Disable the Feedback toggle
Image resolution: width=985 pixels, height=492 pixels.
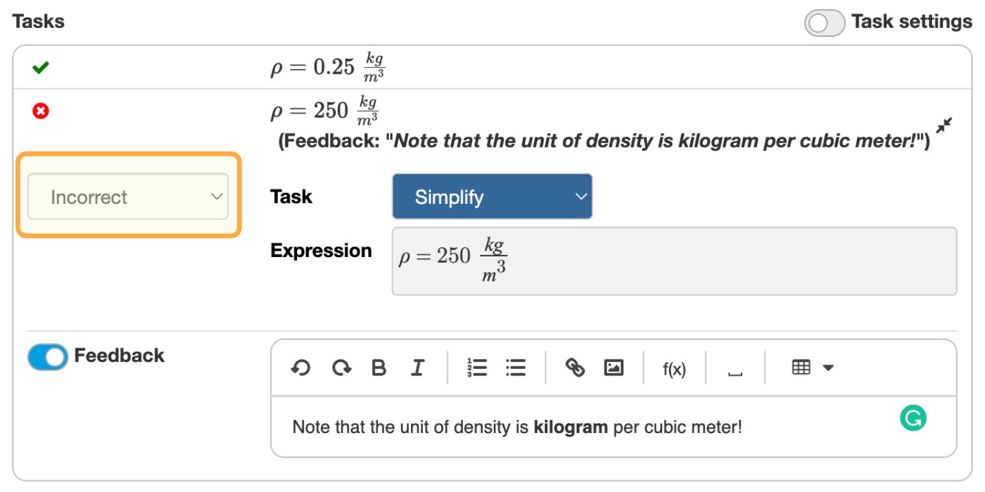point(47,357)
